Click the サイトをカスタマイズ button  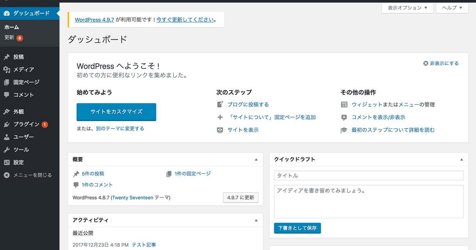pyautogui.click(x=116, y=112)
